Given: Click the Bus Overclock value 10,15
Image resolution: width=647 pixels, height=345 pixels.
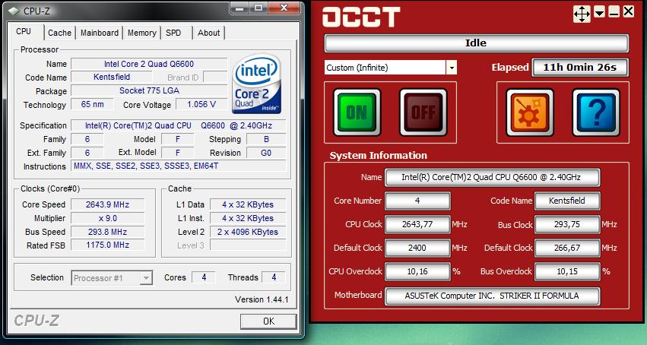Looking at the screenshot, I should [x=567, y=271].
